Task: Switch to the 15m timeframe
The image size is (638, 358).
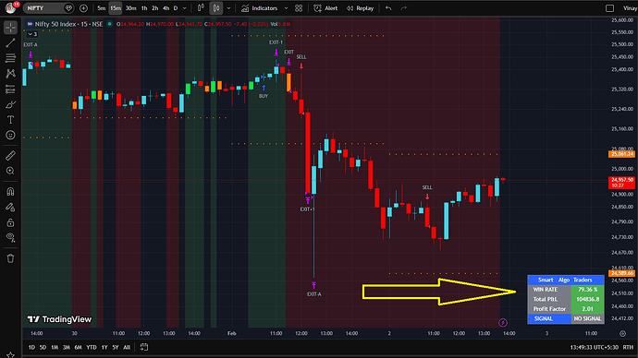Action: coord(116,8)
